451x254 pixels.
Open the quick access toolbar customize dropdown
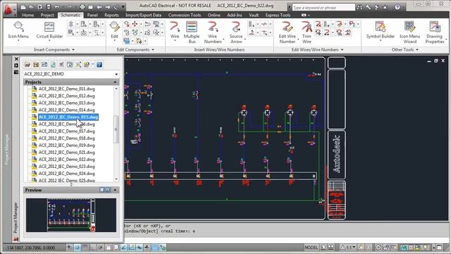click(123, 7)
